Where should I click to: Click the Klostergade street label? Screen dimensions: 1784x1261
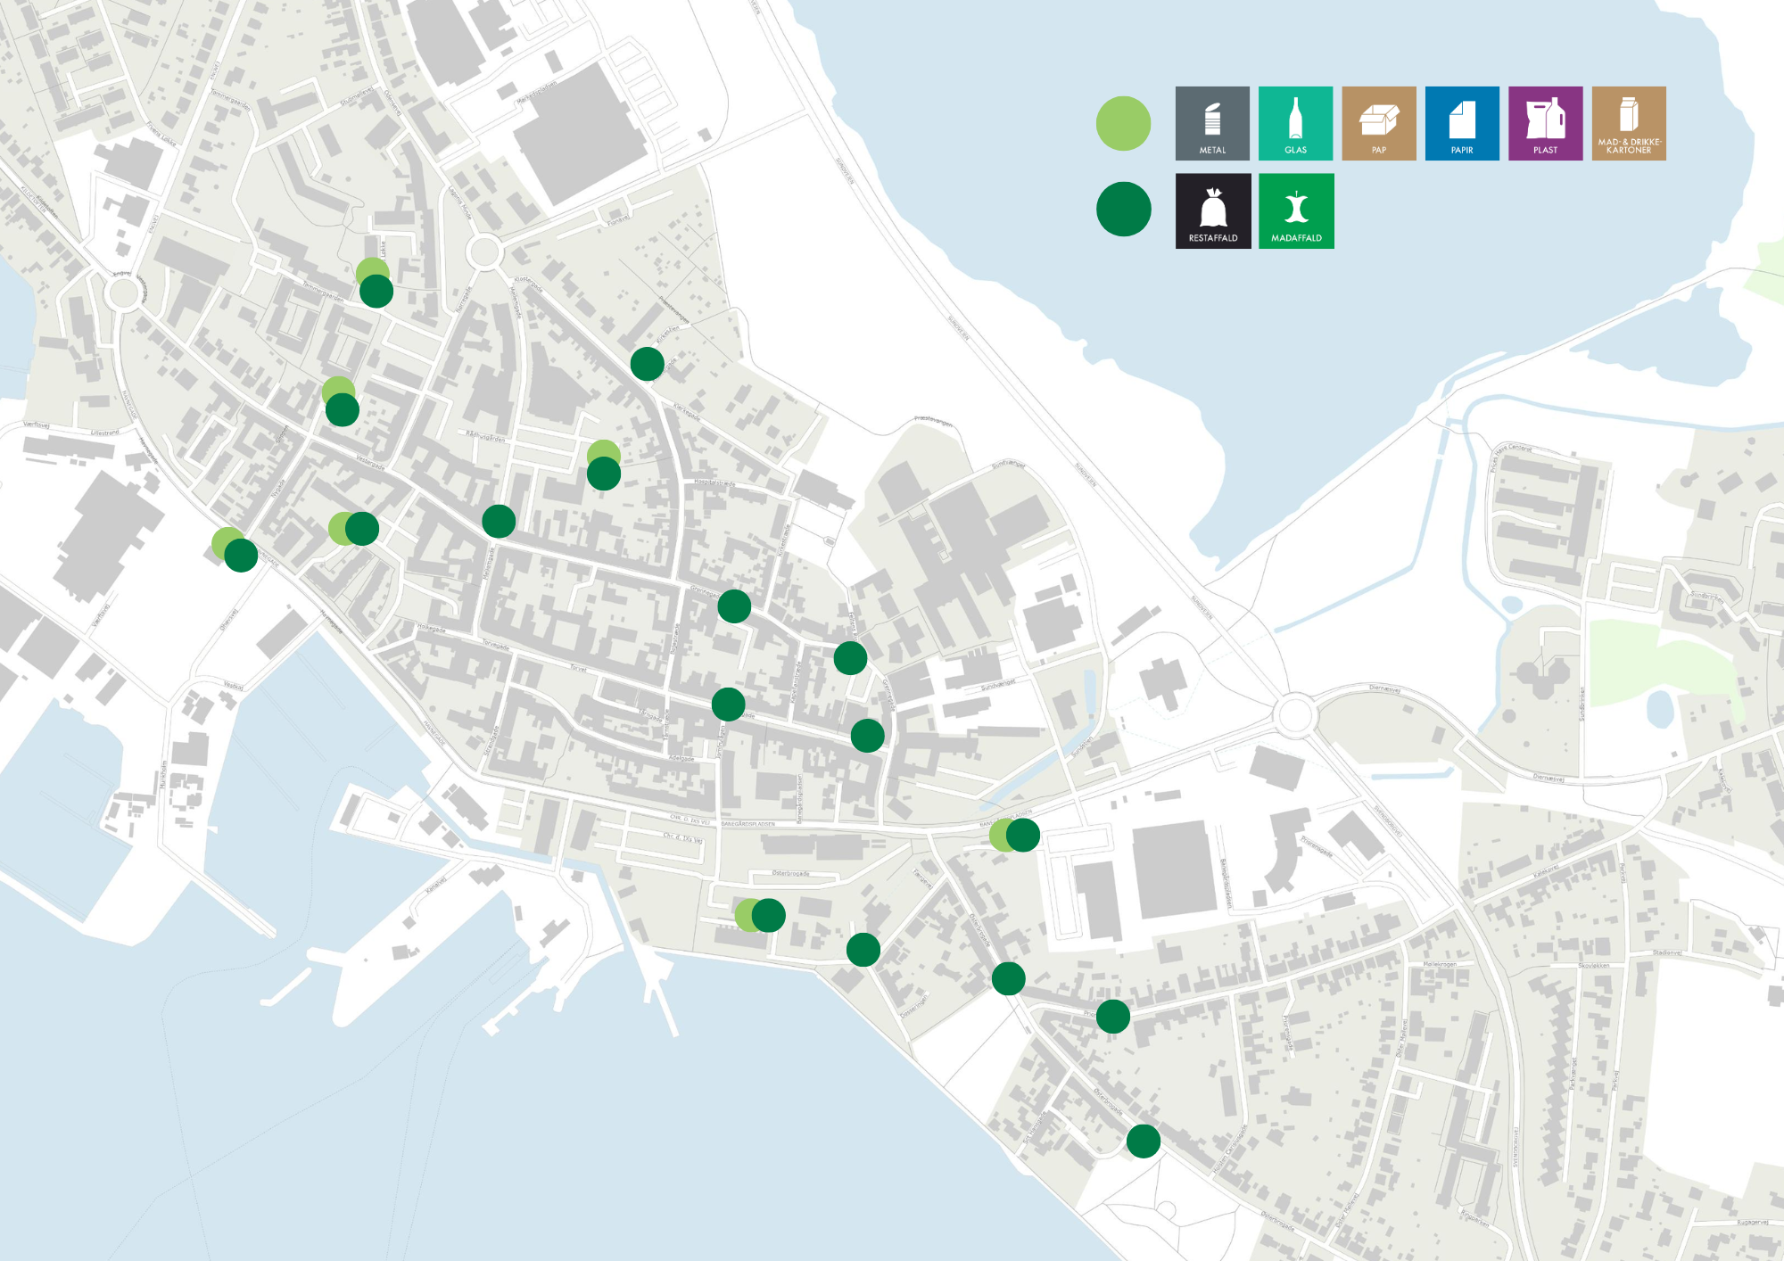[528, 284]
